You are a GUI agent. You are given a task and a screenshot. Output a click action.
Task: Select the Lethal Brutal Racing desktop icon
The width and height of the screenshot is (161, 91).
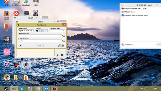pos(7,79)
